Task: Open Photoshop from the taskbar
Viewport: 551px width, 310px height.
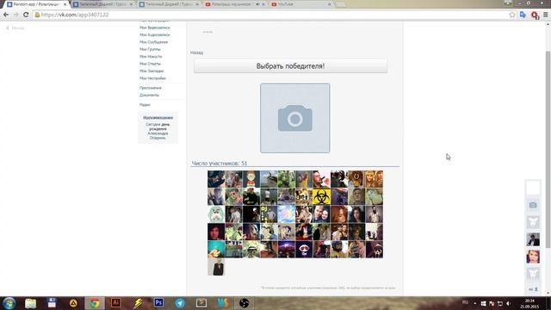Action: pos(158,302)
